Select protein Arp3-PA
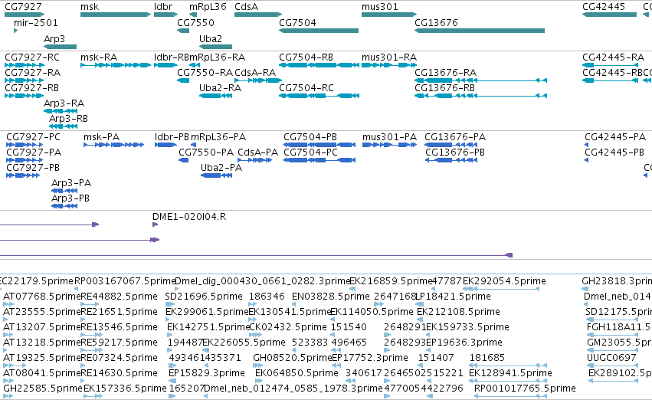This screenshot has height=400, width=652. point(71,183)
